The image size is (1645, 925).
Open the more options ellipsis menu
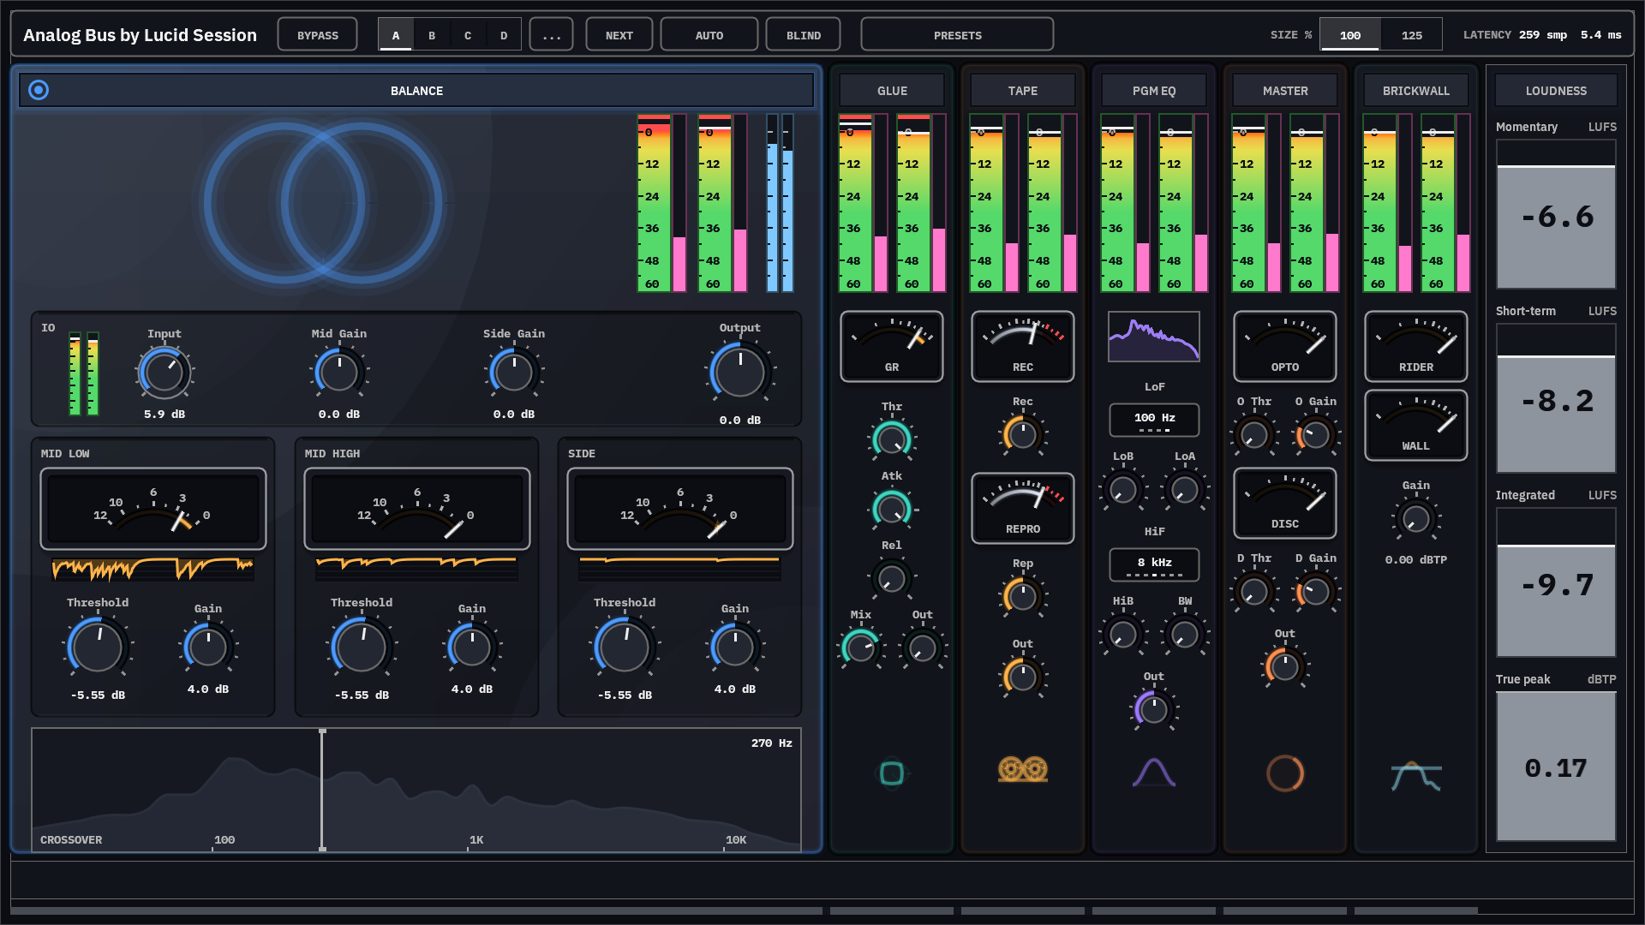(552, 35)
